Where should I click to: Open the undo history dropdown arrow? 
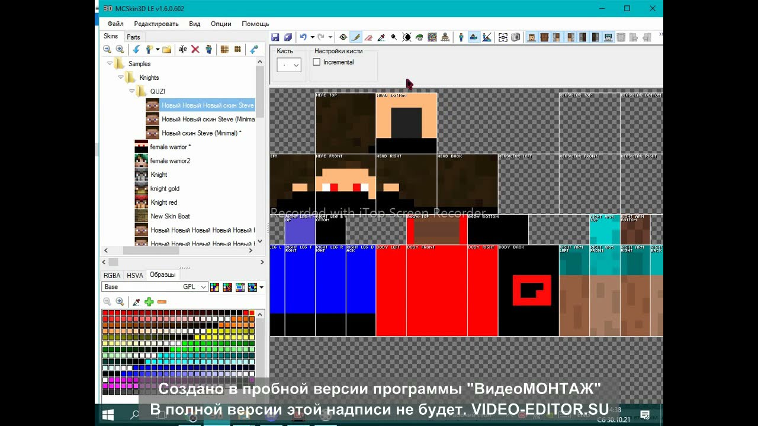pyautogui.click(x=313, y=37)
